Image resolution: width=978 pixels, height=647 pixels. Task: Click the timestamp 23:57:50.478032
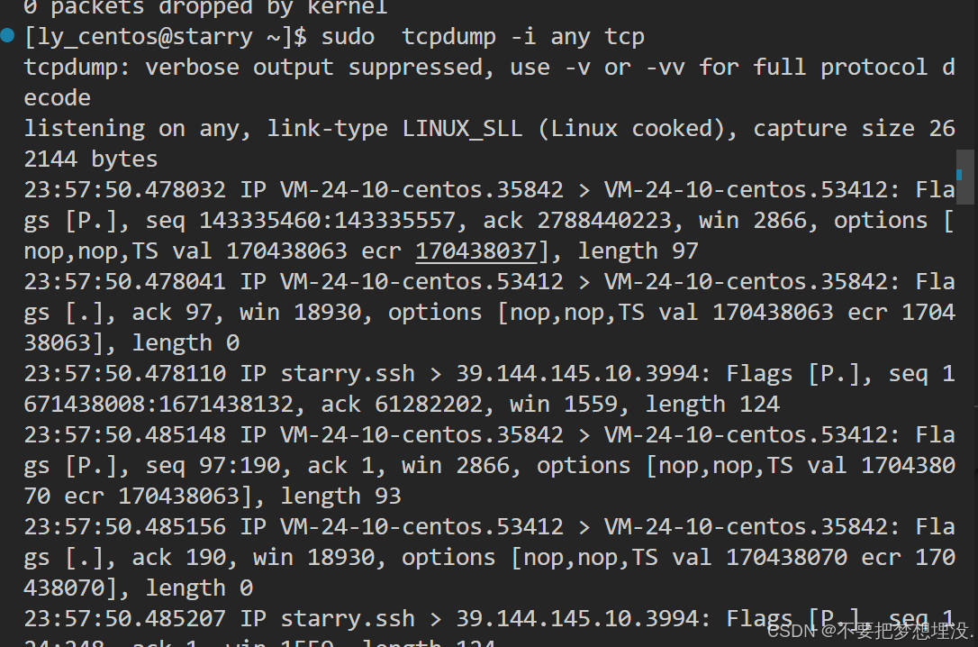[124, 189]
